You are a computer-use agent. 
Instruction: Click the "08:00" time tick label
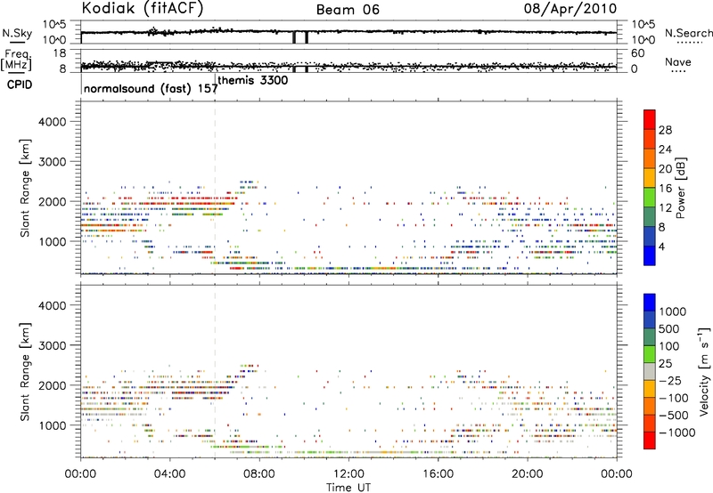point(259,474)
